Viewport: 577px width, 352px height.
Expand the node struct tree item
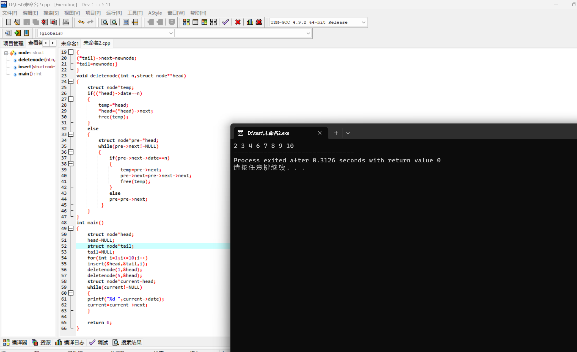coord(6,53)
